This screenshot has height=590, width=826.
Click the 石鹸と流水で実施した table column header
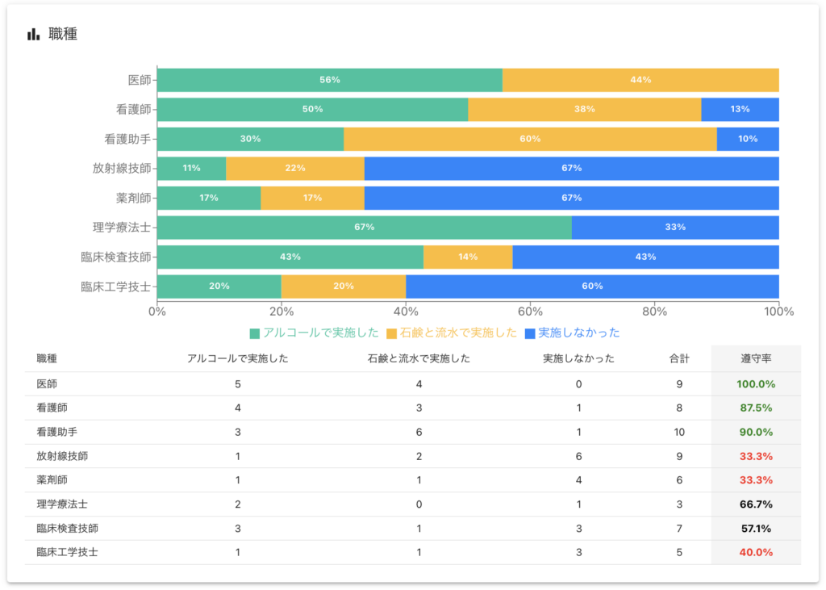click(x=418, y=358)
